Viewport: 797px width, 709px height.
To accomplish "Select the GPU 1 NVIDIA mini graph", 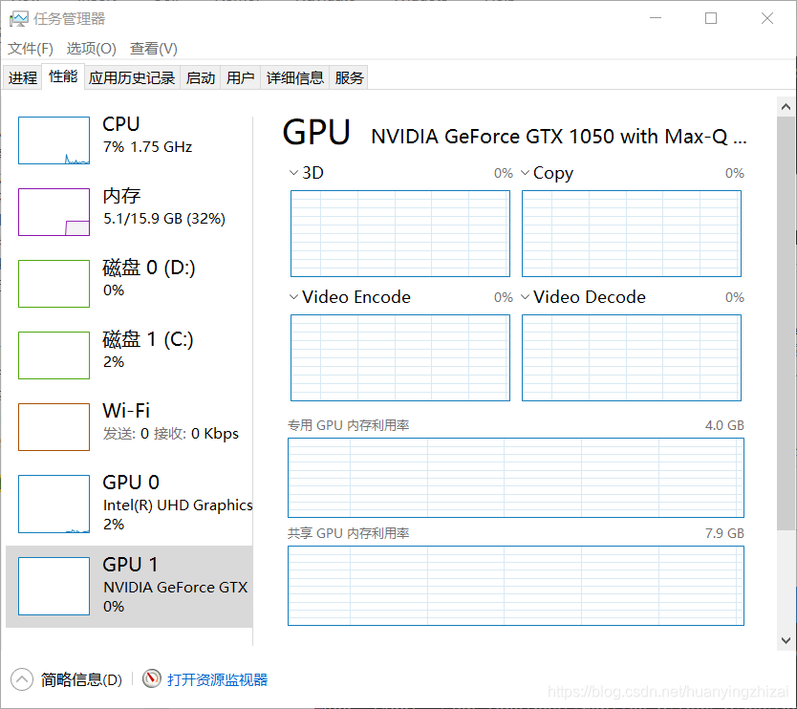I will pyautogui.click(x=54, y=586).
